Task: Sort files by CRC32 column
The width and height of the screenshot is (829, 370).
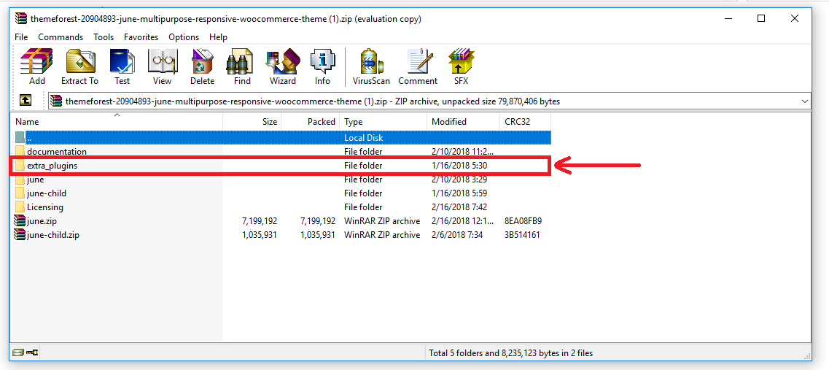Action: pyautogui.click(x=525, y=121)
